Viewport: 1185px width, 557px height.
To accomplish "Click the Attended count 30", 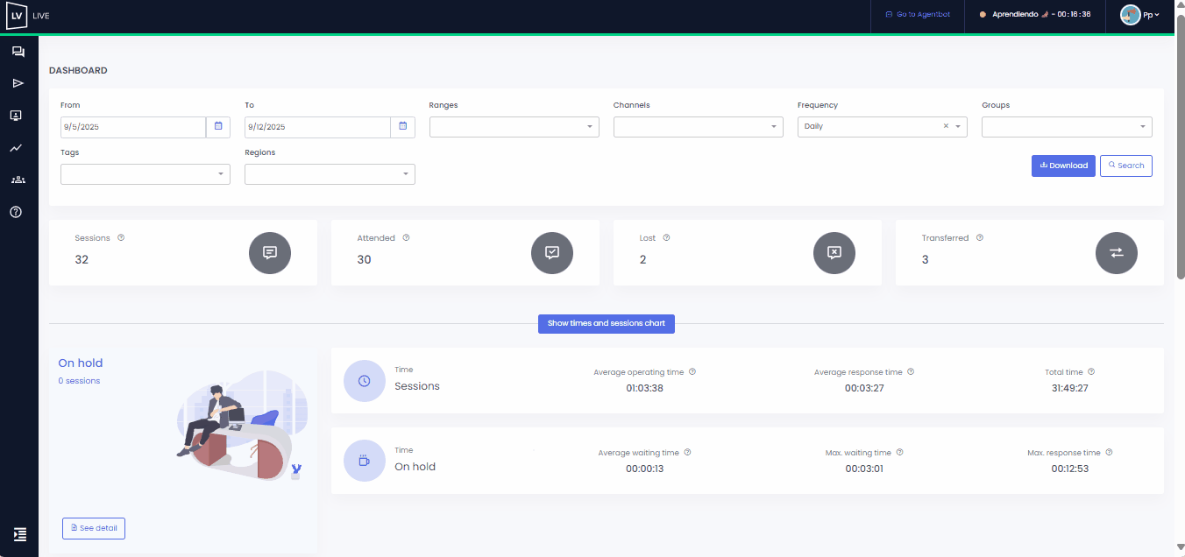I will pos(364,260).
